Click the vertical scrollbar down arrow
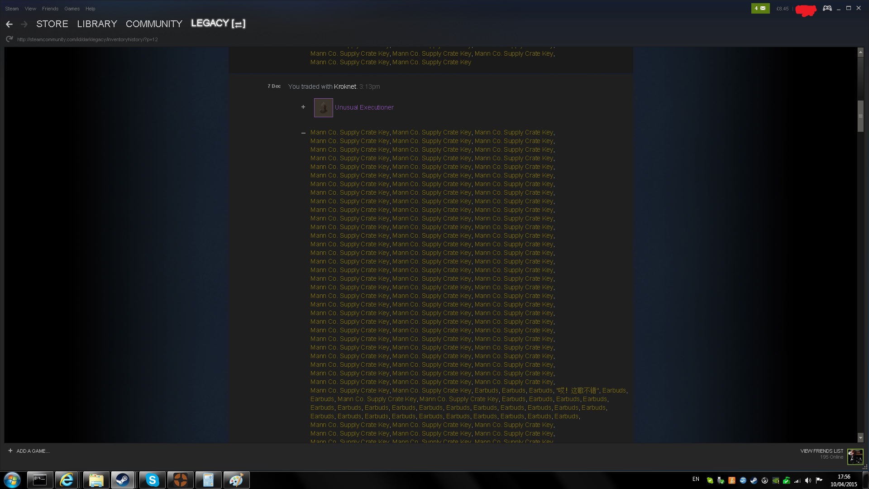This screenshot has height=489, width=869. pos(860,438)
